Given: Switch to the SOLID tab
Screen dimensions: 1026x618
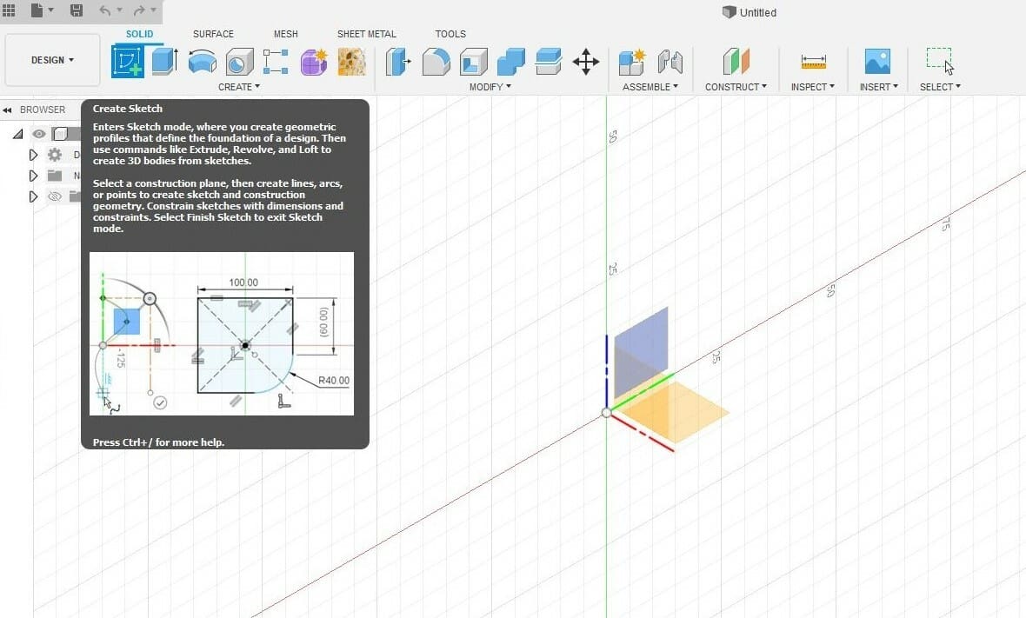Looking at the screenshot, I should coord(139,34).
